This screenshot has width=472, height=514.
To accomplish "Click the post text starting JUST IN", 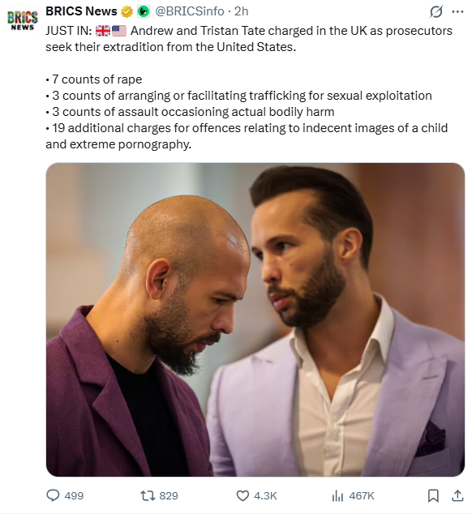I will [249, 88].
